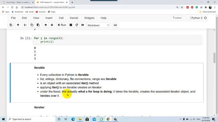This screenshot has height=122, width=218.
Task: Open the Edit menu
Action: pyautogui.click(x=24, y=18)
